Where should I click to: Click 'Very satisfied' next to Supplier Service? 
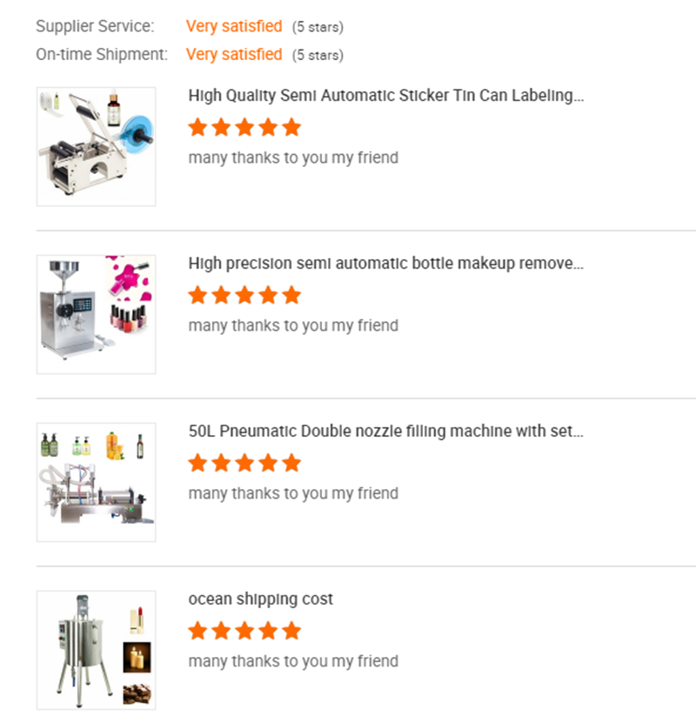(234, 26)
